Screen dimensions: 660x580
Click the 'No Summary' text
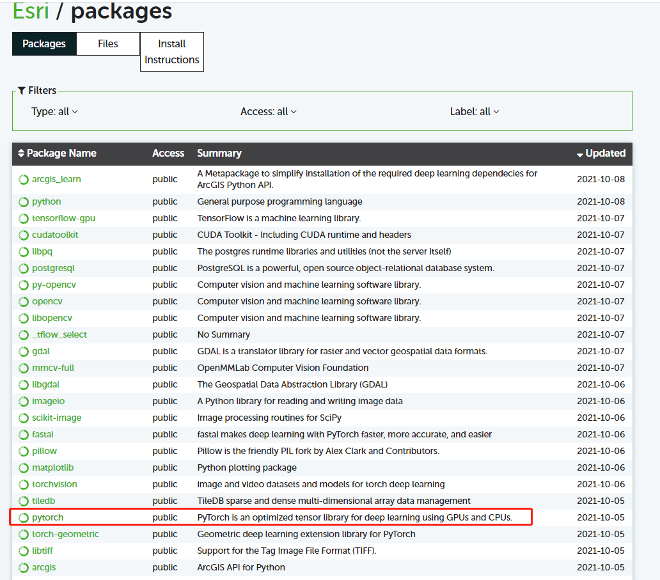point(223,334)
